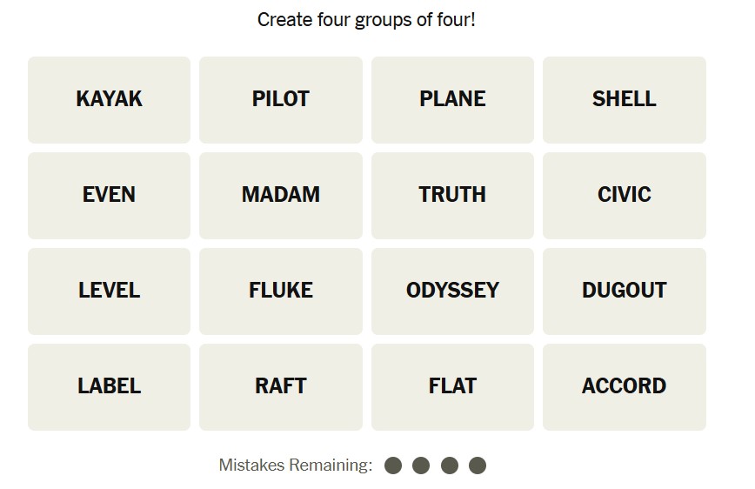Image resolution: width=755 pixels, height=489 pixels.
Task: Select the ODYSSEY word card
Action: pyautogui.click(x=452, y=291)
